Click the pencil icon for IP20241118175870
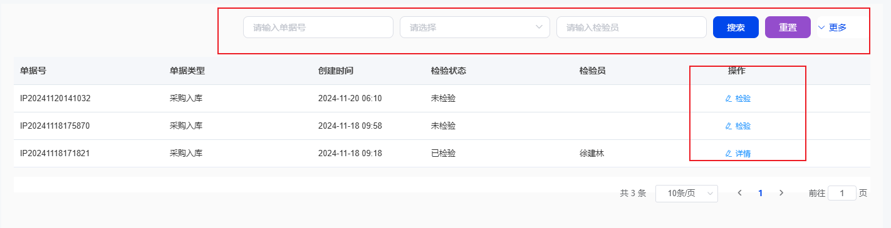This screenshot has width=891, height=228. coord(728,126)
